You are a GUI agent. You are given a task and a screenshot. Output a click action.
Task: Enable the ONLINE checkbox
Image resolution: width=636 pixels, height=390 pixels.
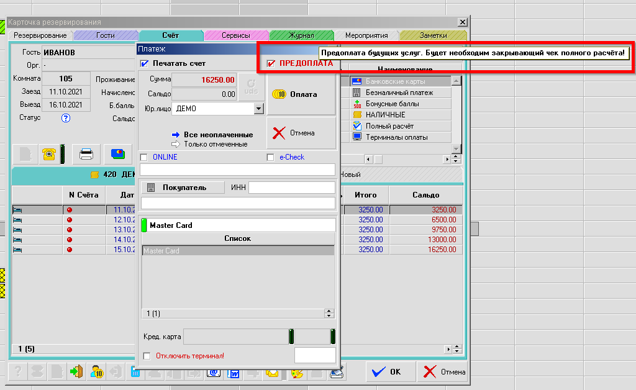(144, 157)
